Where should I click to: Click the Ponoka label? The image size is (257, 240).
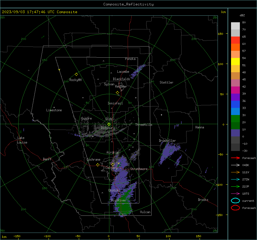coord(130,59)
